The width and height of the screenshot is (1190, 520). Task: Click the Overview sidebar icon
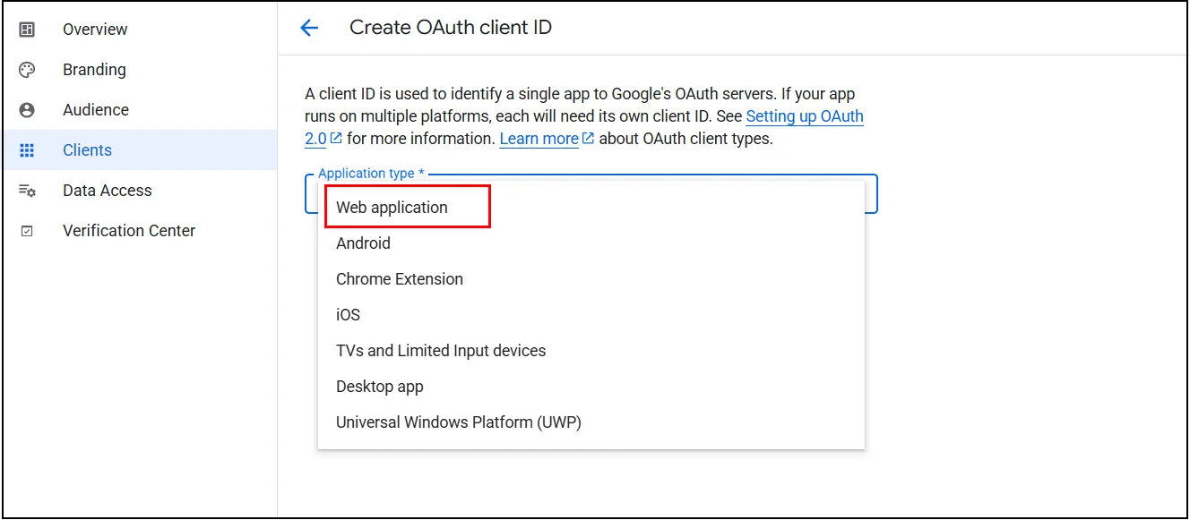[27, 30]
